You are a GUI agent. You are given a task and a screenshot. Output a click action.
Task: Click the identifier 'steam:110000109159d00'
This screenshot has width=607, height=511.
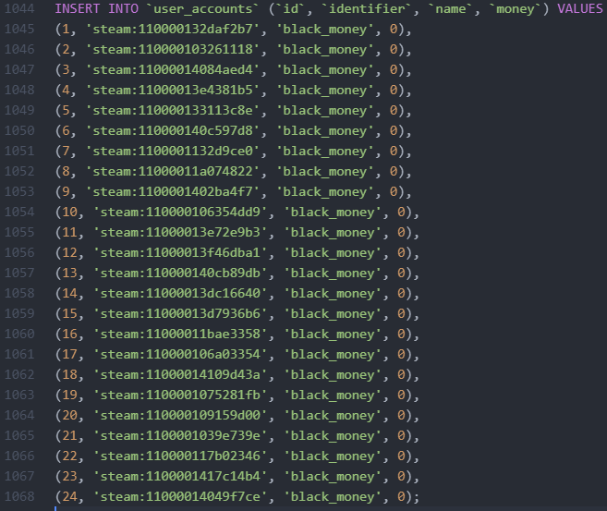click(180, 415)
